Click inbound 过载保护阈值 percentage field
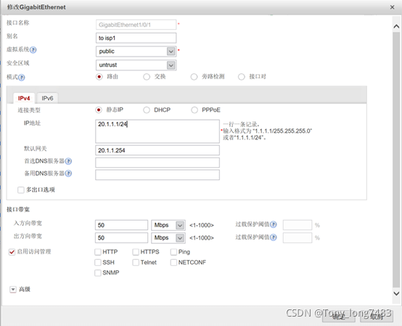Screen dimensions: 402x326 298,225
